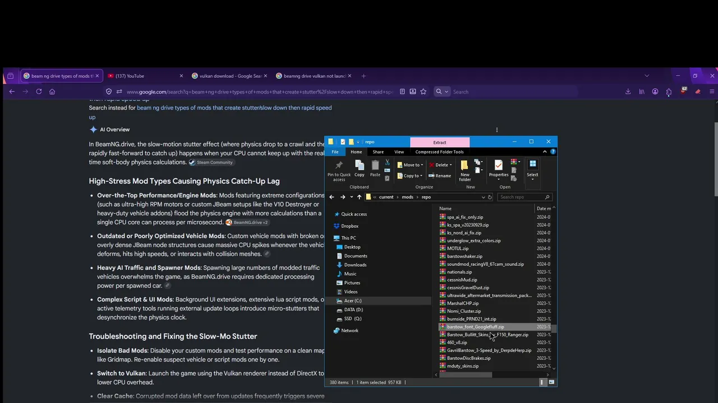Switch to the Share ribbon tab
The width and height of the screenshot is (718, 403).
tap(378, 152)
